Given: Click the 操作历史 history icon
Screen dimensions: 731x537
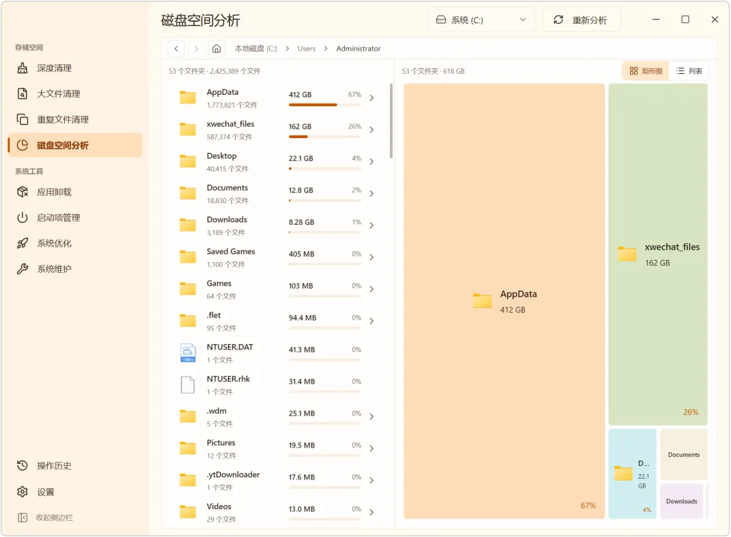Looking at the screenshot, I should (x=22, y=466).
